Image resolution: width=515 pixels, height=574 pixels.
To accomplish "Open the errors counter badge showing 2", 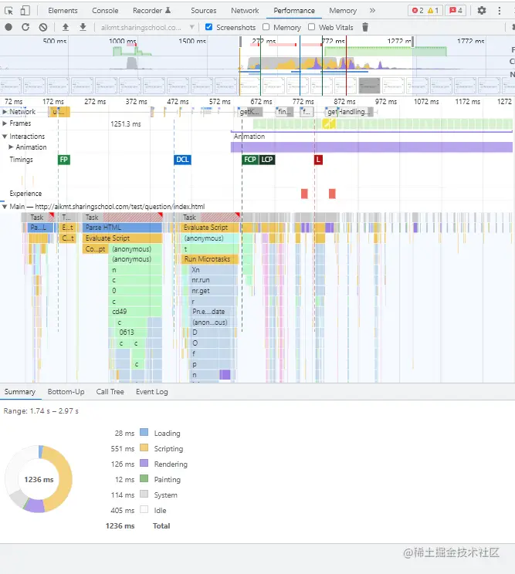I will click(418, 11).
